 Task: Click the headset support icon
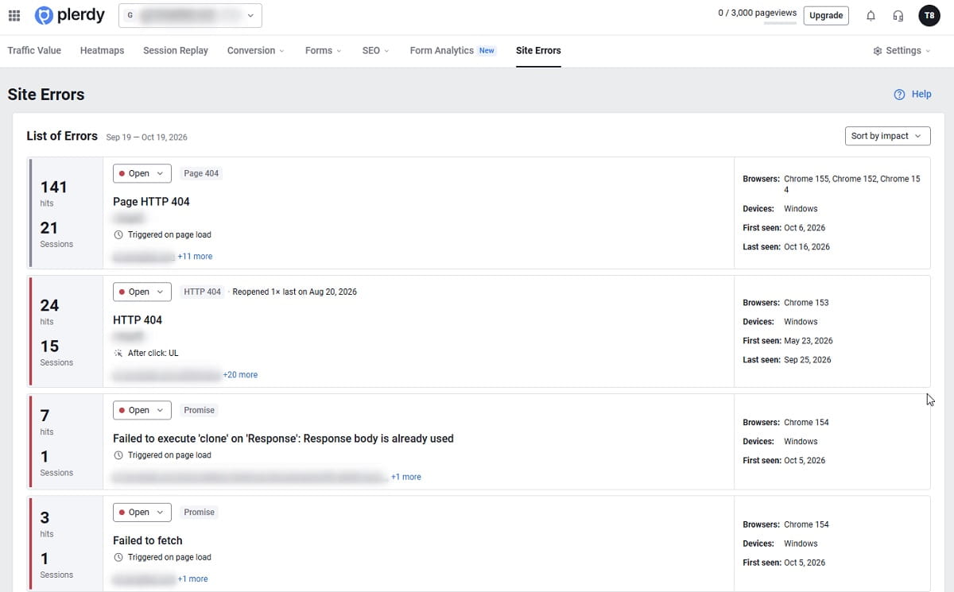pos(898,15)
